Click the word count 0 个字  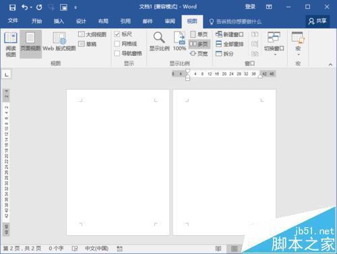pyautogui.click(x=56, y=249)
